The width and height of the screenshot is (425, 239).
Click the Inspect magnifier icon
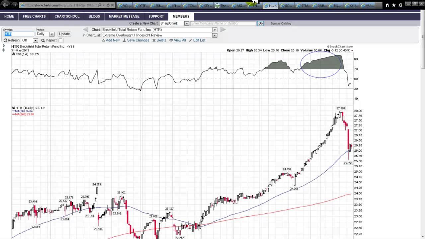(x=43, y=40)
